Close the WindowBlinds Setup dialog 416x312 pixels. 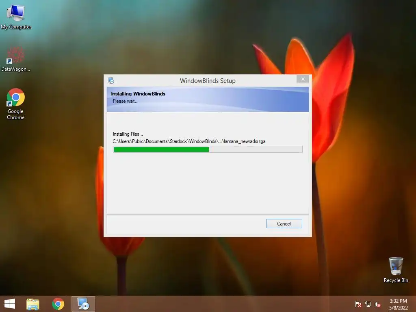click(x=303, y=79)
